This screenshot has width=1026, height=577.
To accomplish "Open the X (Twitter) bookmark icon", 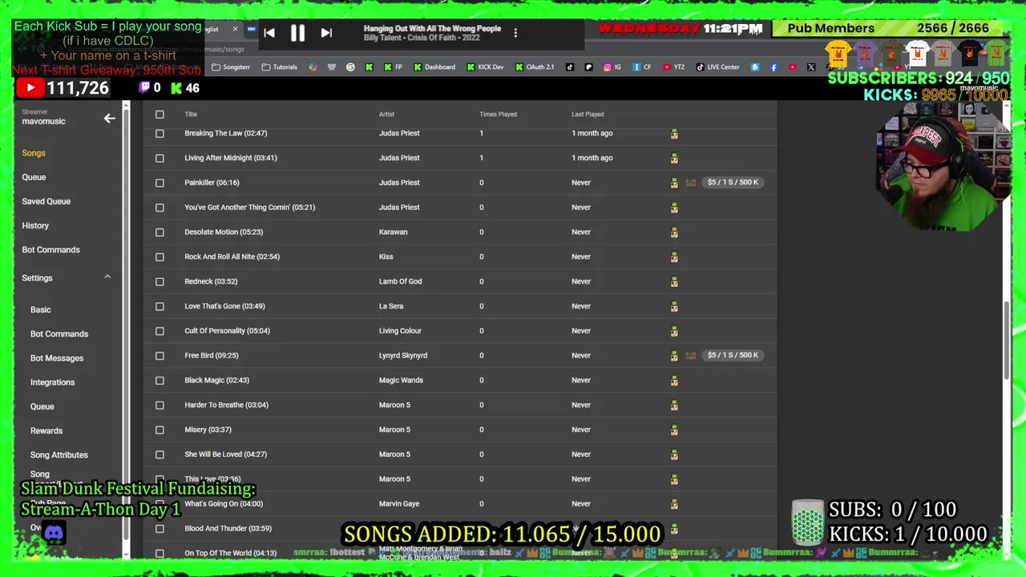I will click(811, 67).
